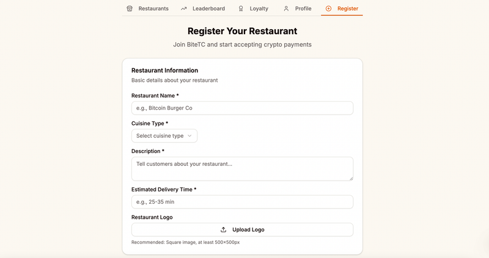This screenshot has height=258, width=489.
Task: Click the Restaurants store icon
Action: pos(130,9)
